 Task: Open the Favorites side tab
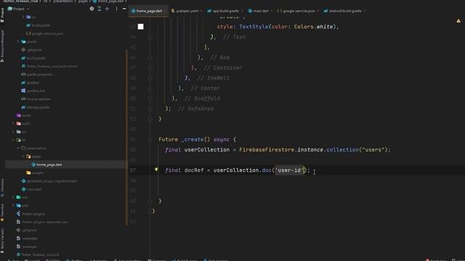pyautogui.click(x=2, y=212)
